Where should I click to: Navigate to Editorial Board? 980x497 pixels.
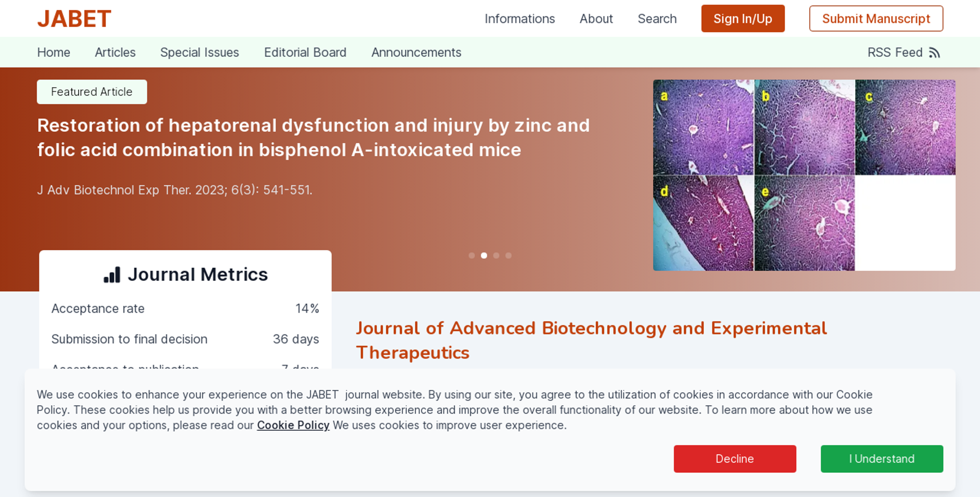click(305, 53)
